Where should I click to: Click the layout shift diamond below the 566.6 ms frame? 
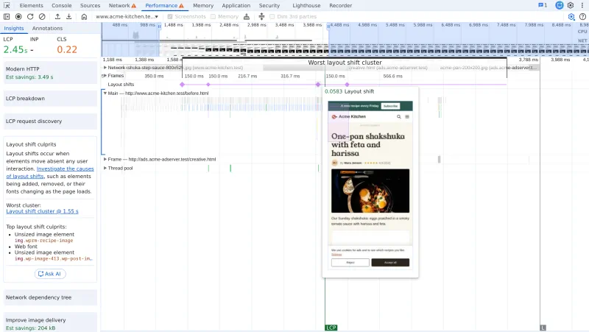[x=347, y=85]
